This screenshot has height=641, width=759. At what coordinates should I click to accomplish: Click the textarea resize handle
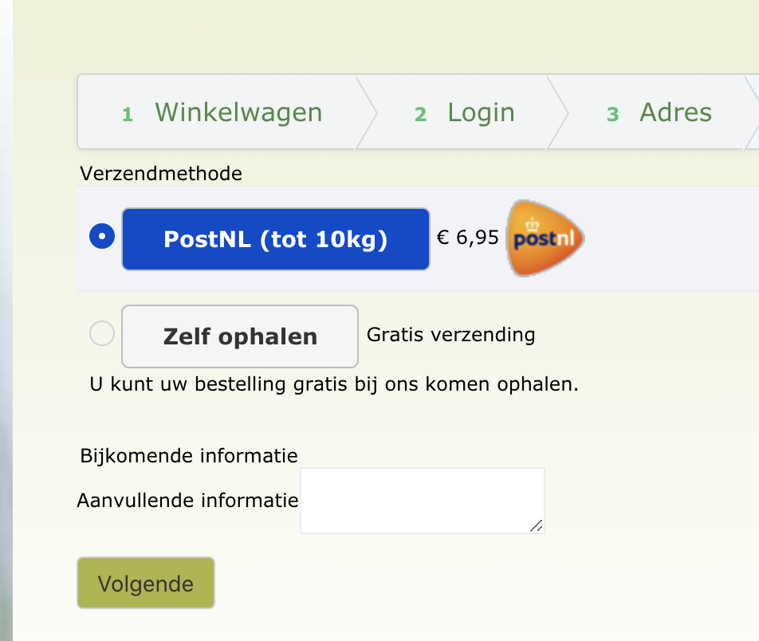[536, 525]
